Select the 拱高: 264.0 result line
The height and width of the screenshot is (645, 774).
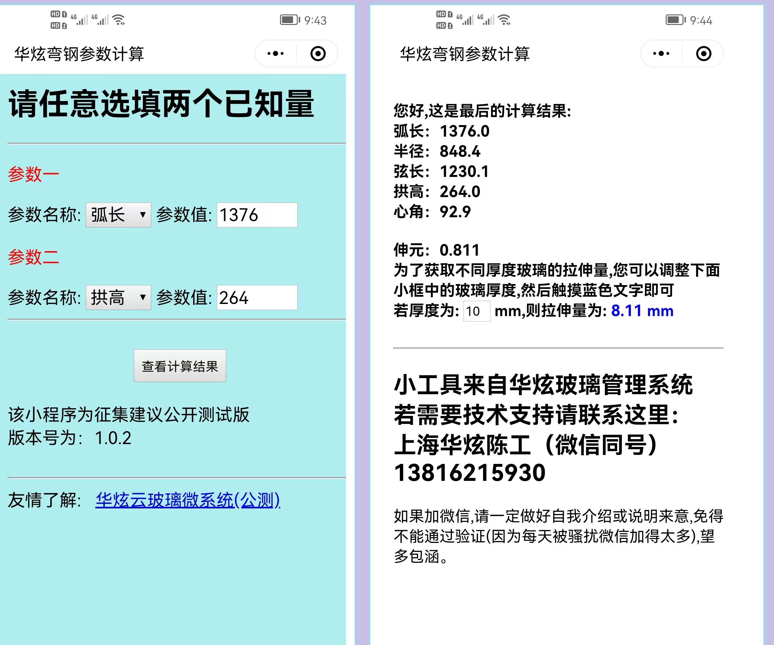(437, 191)
